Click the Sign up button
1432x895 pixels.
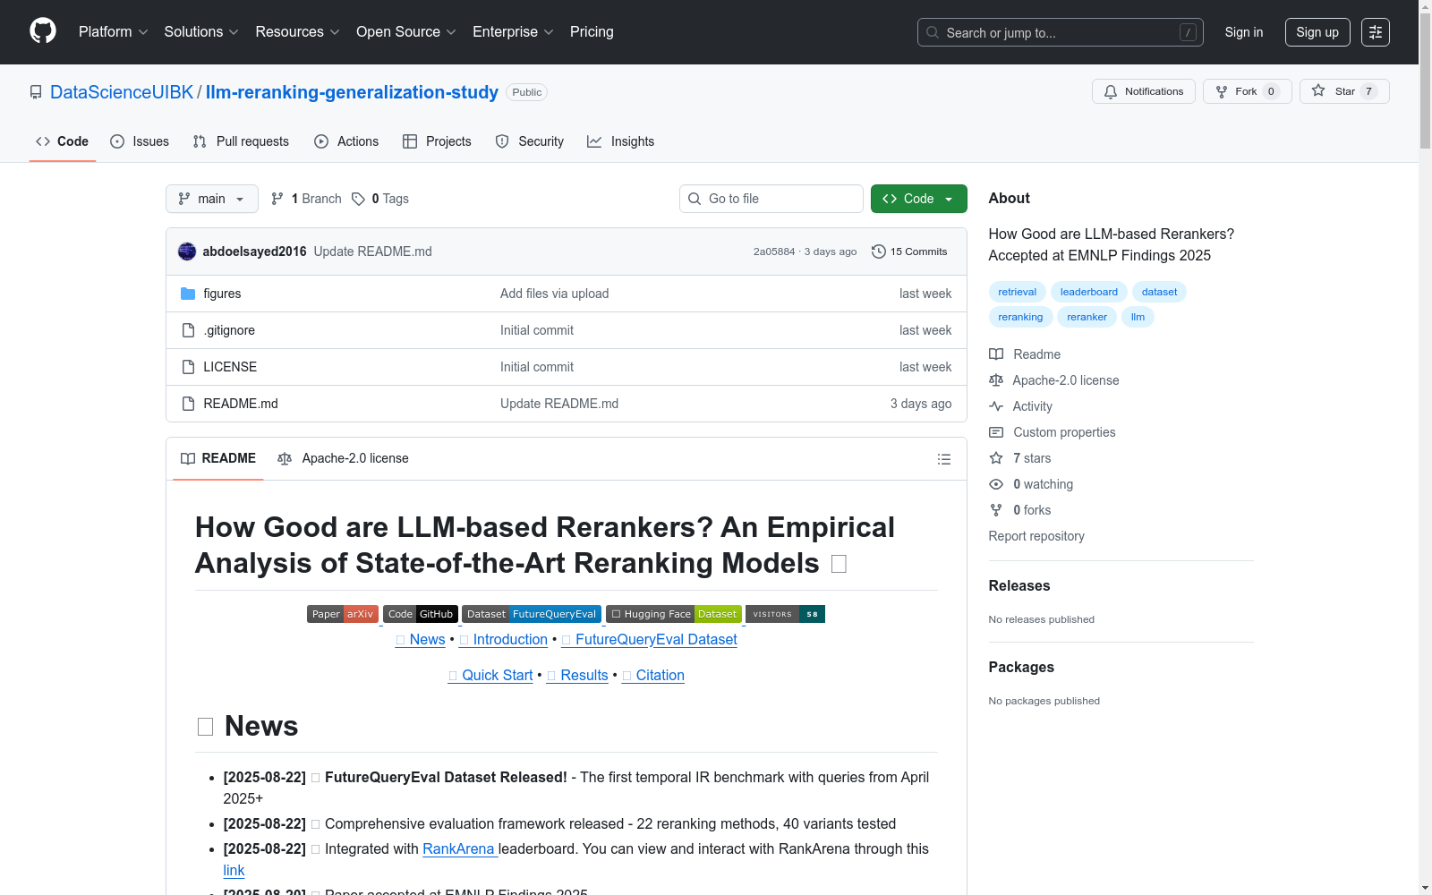[1317, 32]
